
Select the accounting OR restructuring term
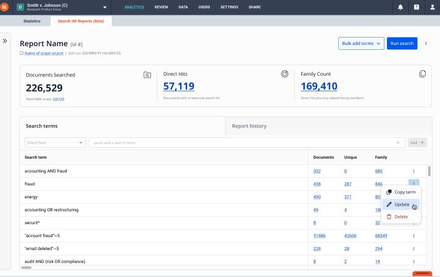coord(51,210)
